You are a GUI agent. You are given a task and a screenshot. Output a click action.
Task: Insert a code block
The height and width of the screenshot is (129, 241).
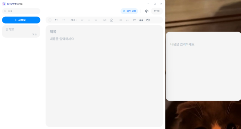(105, 20)
